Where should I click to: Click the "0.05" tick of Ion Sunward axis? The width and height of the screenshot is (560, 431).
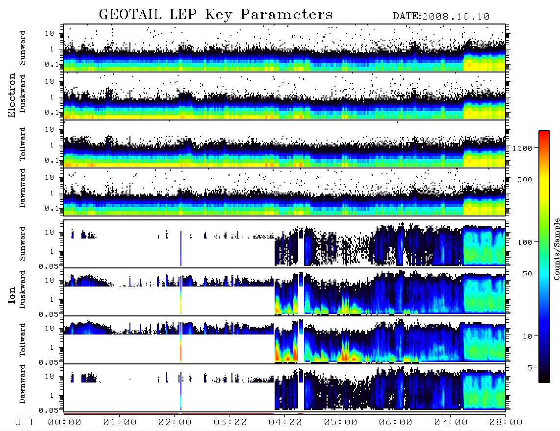tap(49, 266)
